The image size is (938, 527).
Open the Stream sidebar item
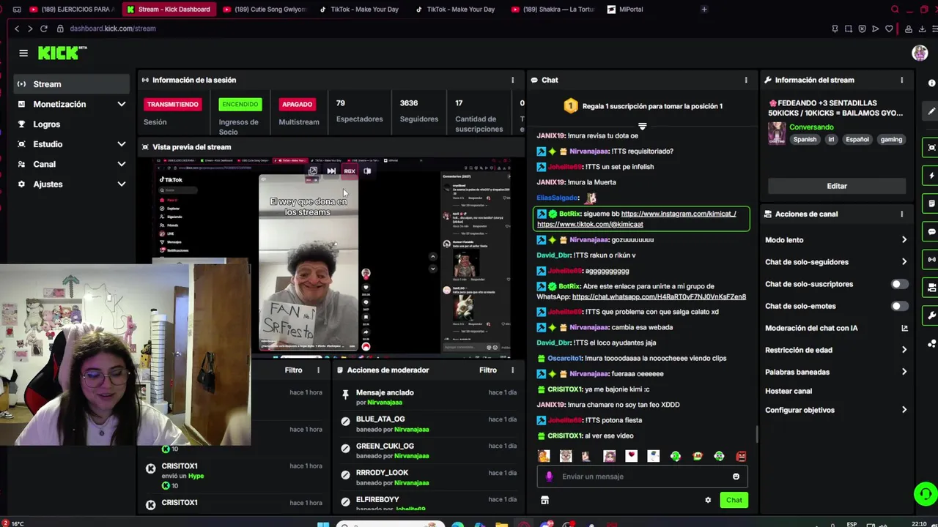[73, 84]
